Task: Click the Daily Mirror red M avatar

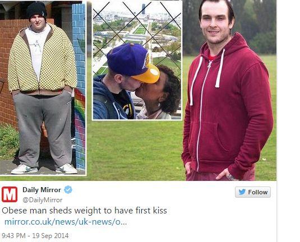Action: click(x=10, y=194)
